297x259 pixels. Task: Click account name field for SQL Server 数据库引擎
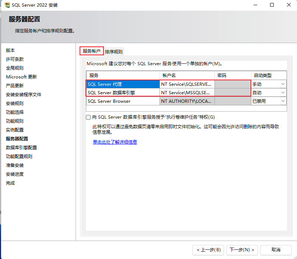click(187, 93)
